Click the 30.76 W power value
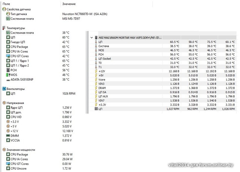Image resolution: width=240 pixels, height=172 pixels. 67,154
